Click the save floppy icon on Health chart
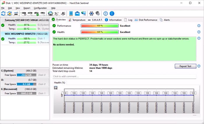This screenshot has width=204, height=124. pos(56,88)
